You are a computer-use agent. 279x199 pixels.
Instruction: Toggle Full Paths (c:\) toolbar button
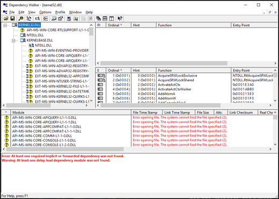coord(37,19)
